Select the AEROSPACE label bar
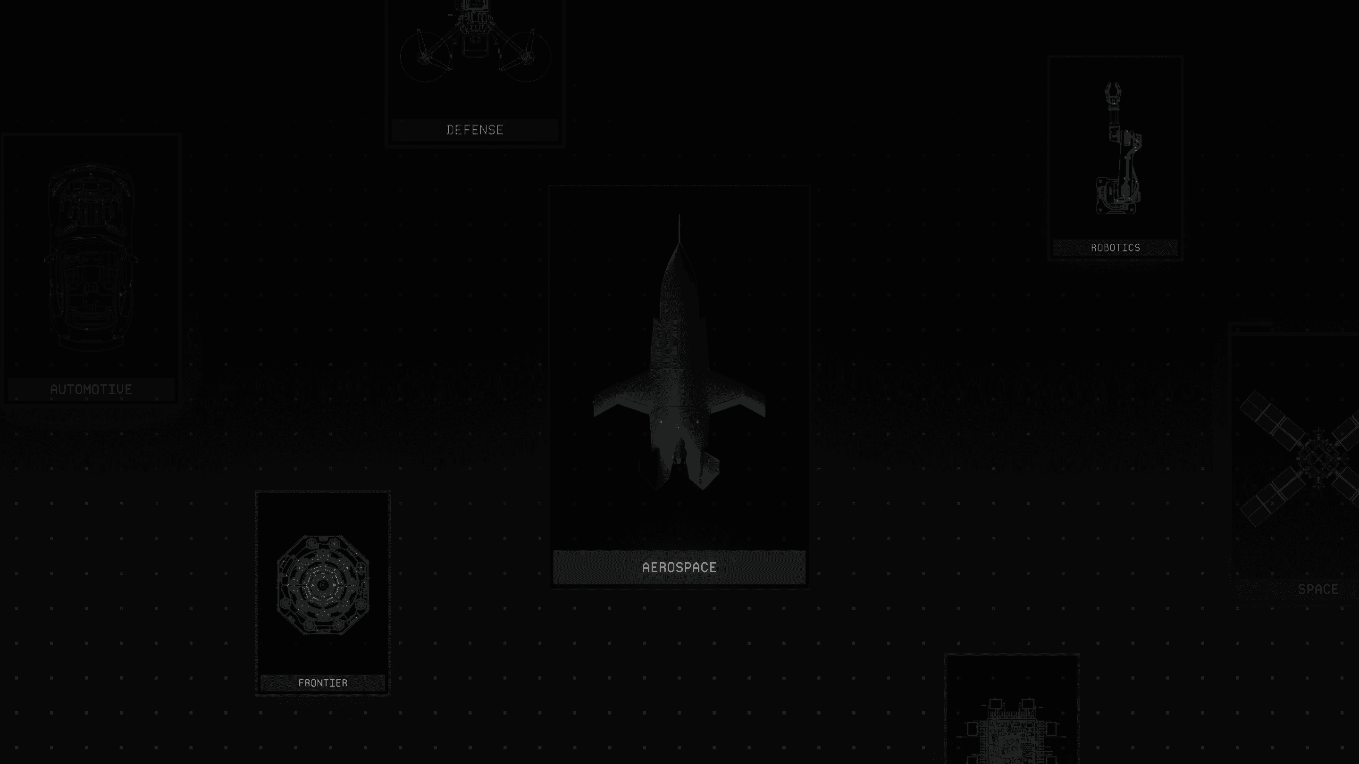The height and width of the screenshot is (764, 1359). [x=679, y=567]
